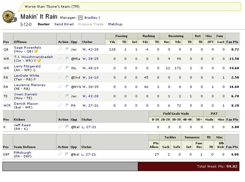The width and height of the screenshot is (245, 182).
Task: Click Laurence Maroney's 18.60 fan points
Action: pyautogui.click(x=234, y=87)
